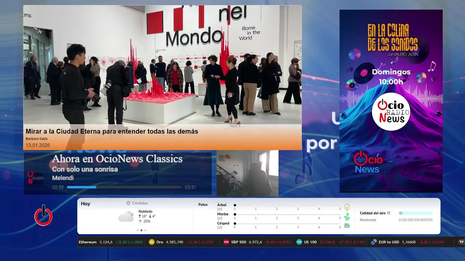Click the OcioNews Classics logo in player

(x=35, y=178)
